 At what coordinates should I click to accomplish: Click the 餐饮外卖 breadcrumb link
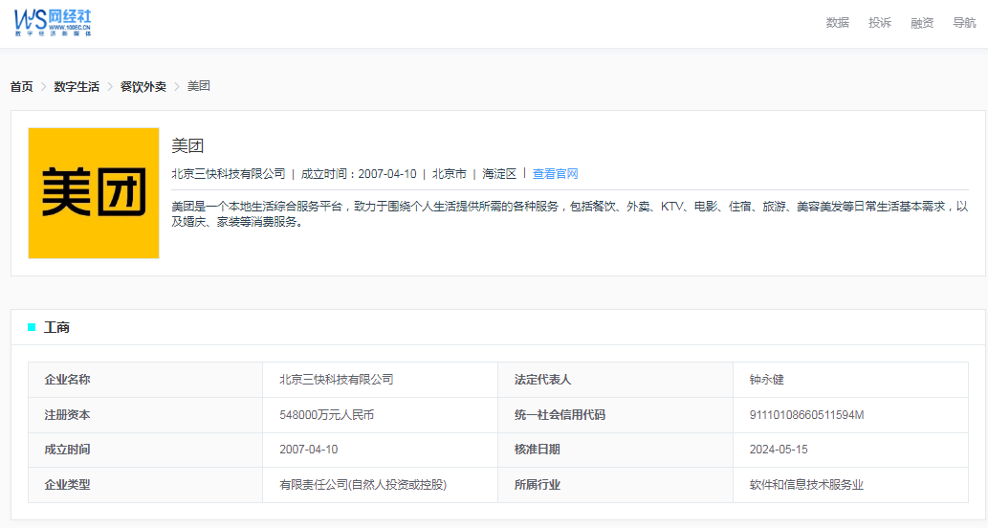(143, 87)
